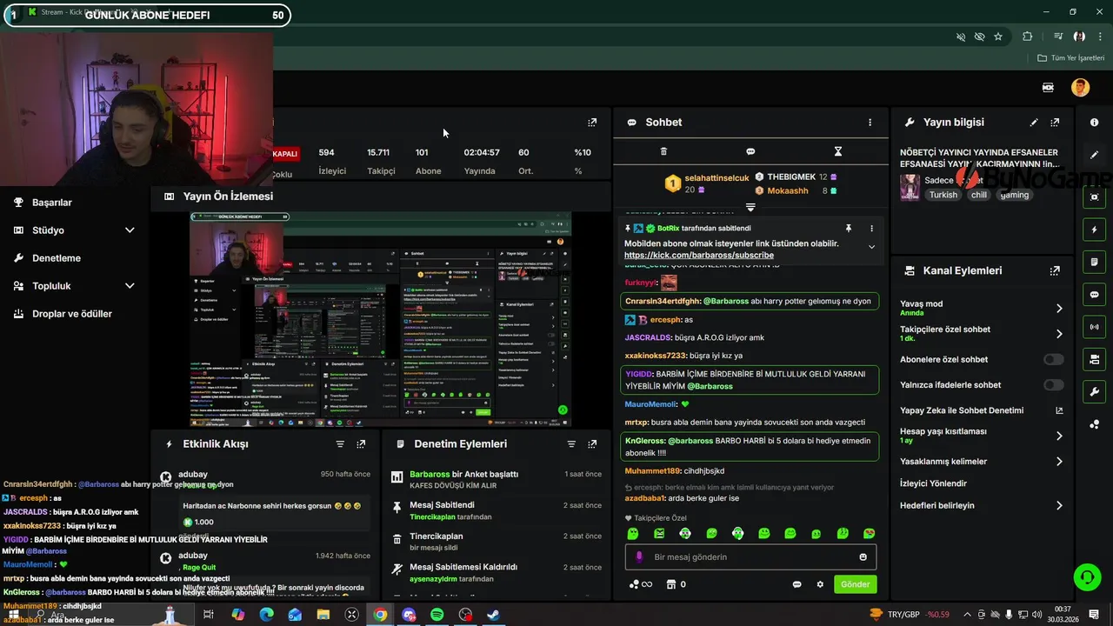Unpin the BotRix pinned message
This screenshot has height=626, width=1113.
[x=848, y=228]
